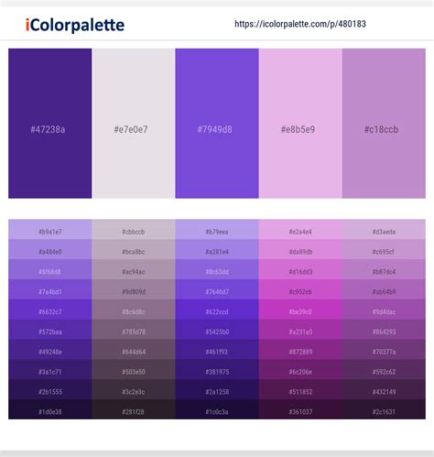Viewport: 434px width, 457px height.
Task: Click the #b9a1e7 tint shade
Action: [x=50, y=230]
